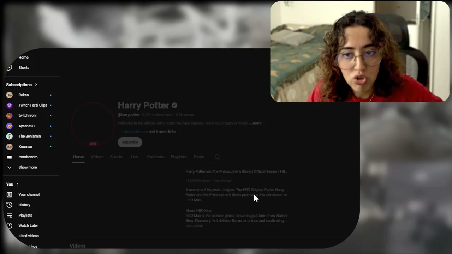
Task: Click The Beniamin channel avatar
Action: (10, 136)
